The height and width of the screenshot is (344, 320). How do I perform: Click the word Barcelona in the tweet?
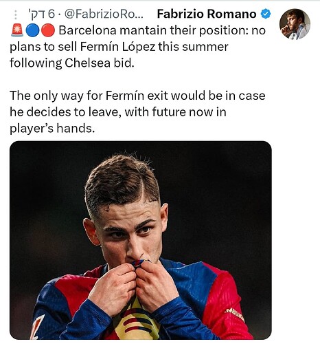pyautogui.click(x=88, y=30)
